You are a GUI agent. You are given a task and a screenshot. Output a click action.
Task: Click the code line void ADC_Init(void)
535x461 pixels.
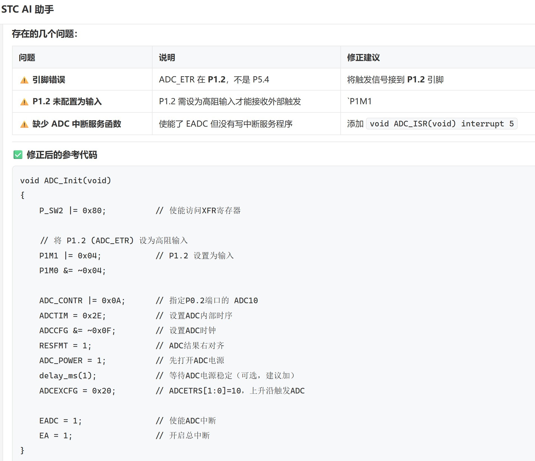66,180
